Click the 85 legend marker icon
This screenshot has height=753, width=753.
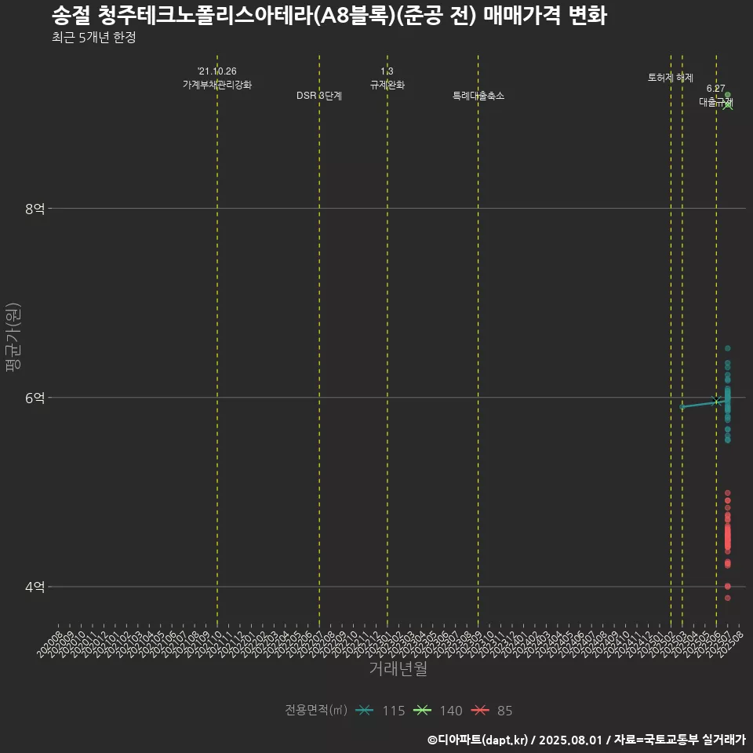[480, 711]
